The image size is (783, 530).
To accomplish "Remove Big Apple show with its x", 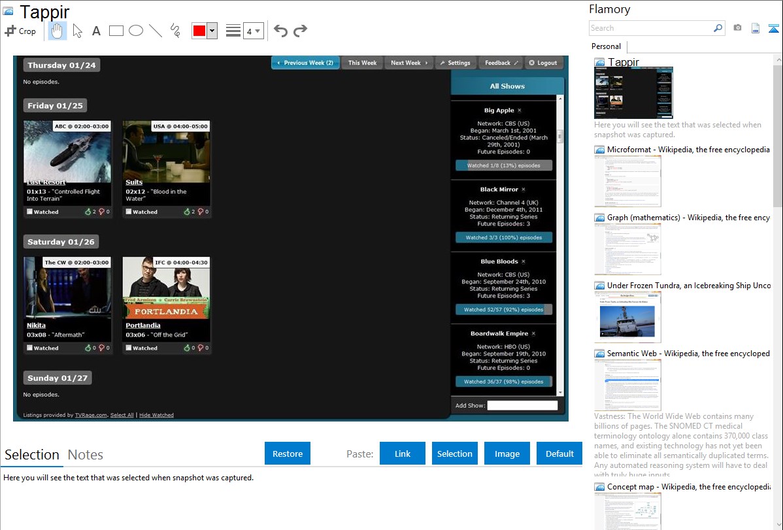I will coord(520,110).
